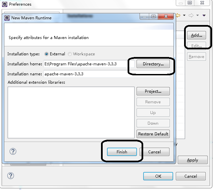Click the Apply button in Preferences
Image resolution: width=213 pixels, height=190 pixels.
tap(193, 160)
